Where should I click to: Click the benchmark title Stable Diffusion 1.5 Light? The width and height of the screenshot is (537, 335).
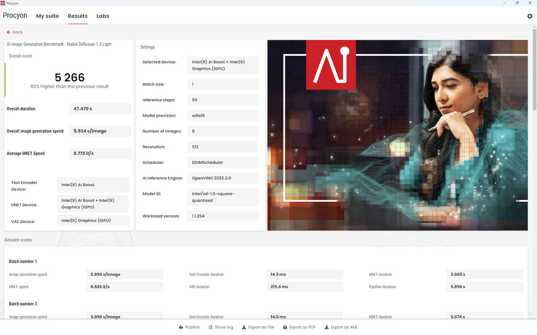(59, 44)
